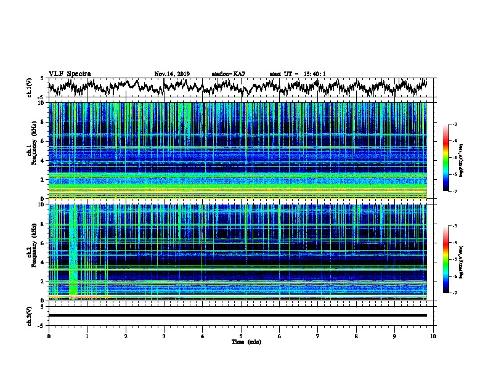Click the "-7" label on ch.2 color scale
The image size is (488, 377).
click(454, 293)
